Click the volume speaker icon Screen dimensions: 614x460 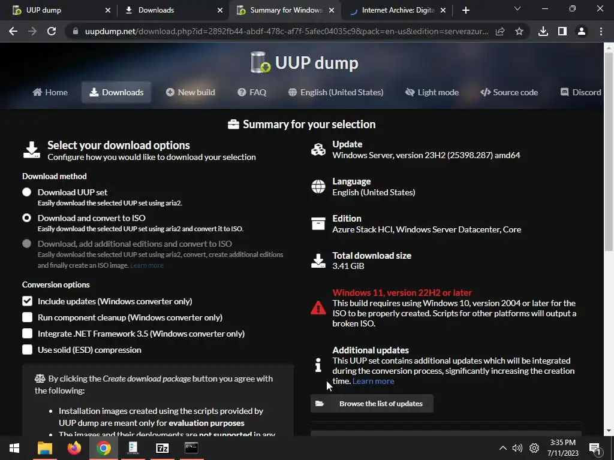(517, 448)
